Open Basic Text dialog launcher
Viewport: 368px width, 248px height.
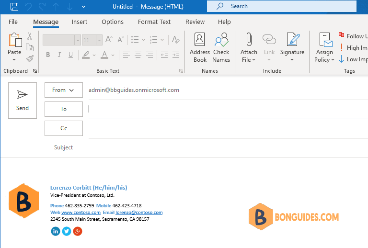[181, 71]
